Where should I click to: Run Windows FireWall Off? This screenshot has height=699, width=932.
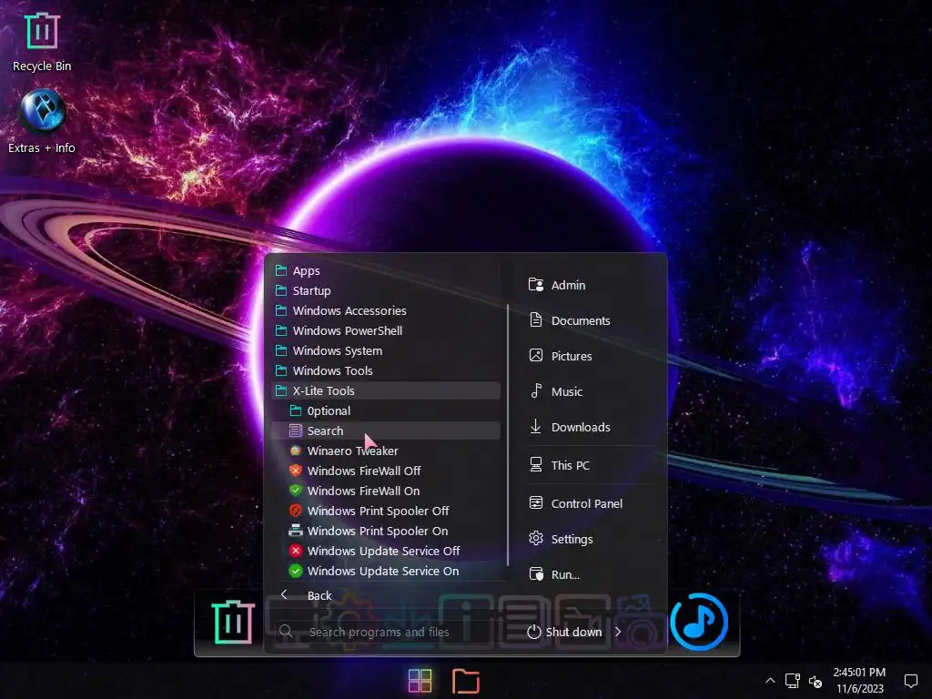pos(385,471)
